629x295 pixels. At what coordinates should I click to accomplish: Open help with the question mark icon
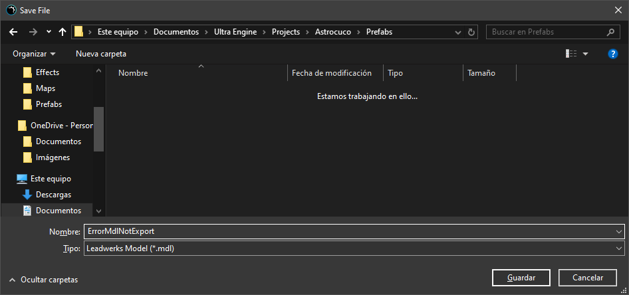click(612, 54)
